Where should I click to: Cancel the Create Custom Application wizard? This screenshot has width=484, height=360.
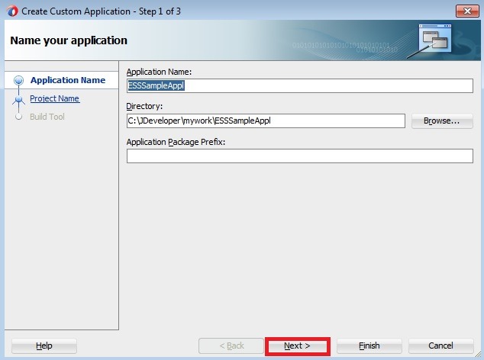(x=440, y=346)
